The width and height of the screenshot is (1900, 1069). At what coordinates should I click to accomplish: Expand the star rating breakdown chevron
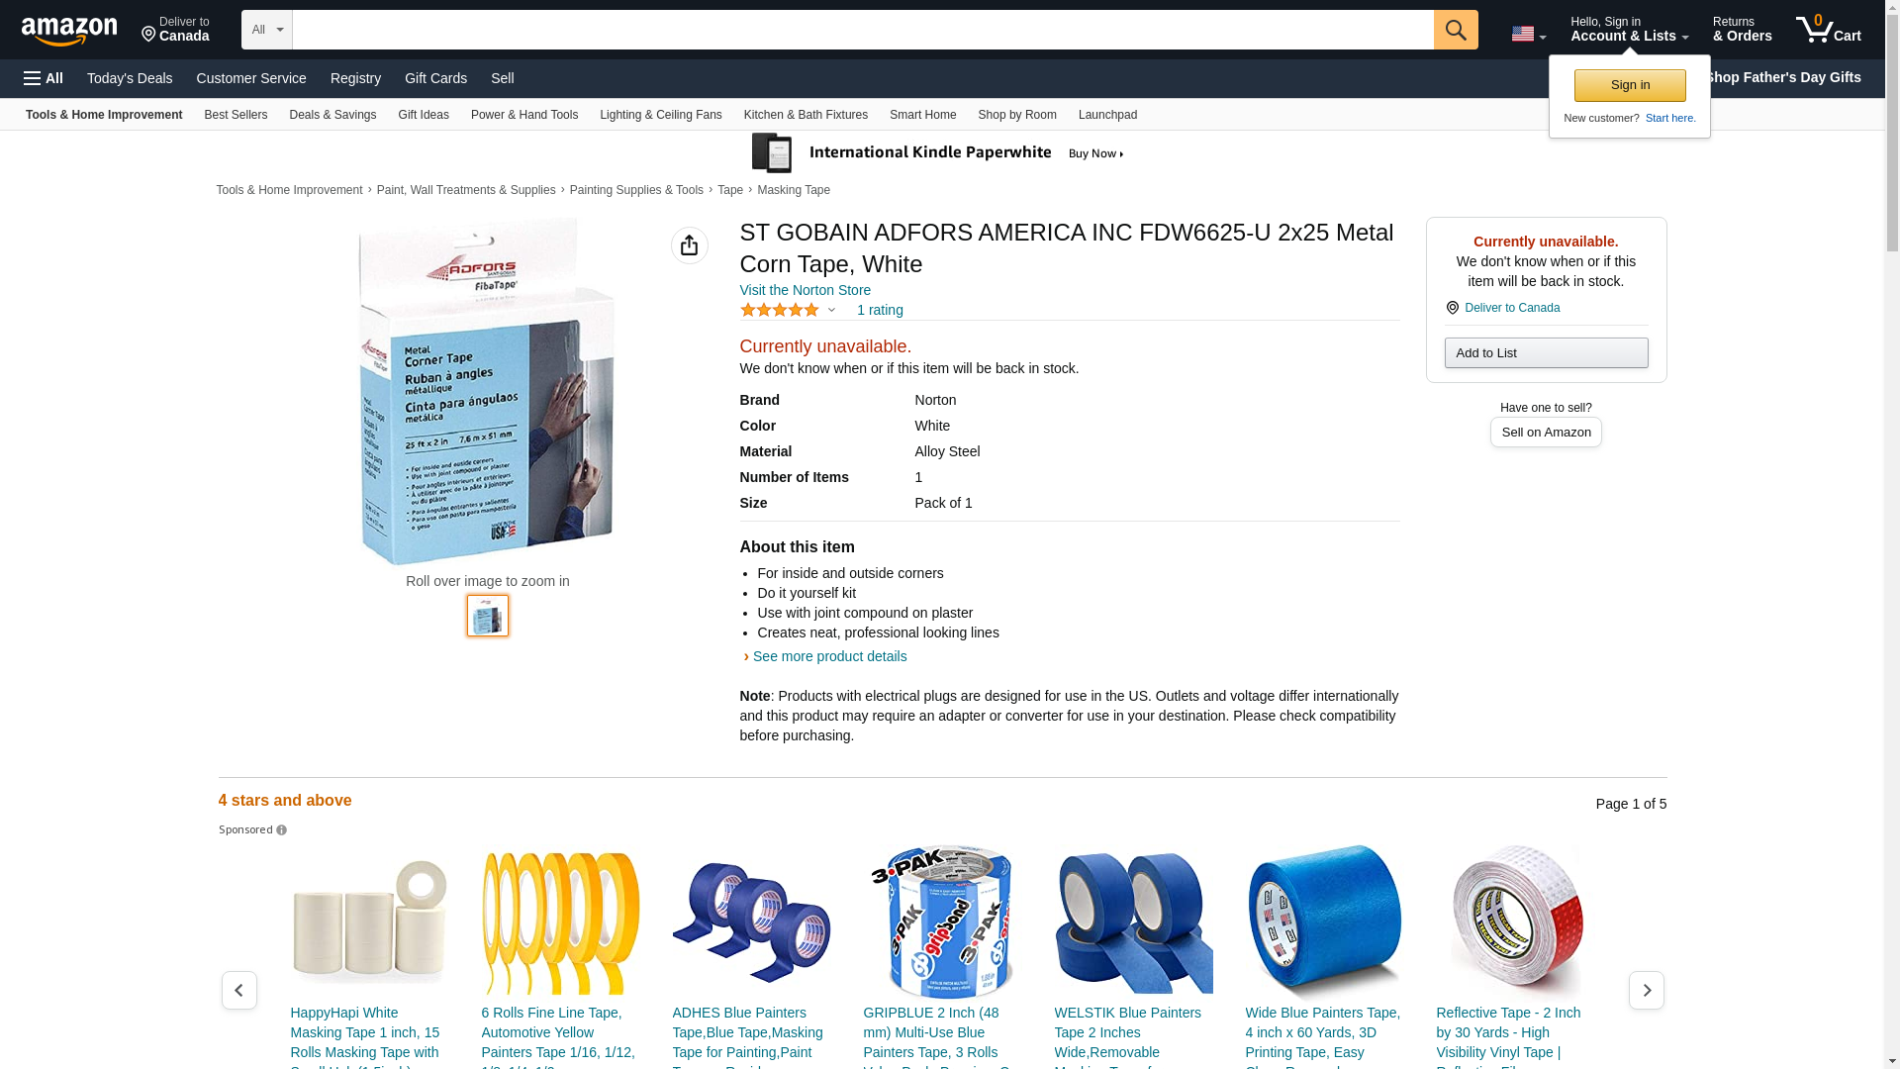[831, 310]
